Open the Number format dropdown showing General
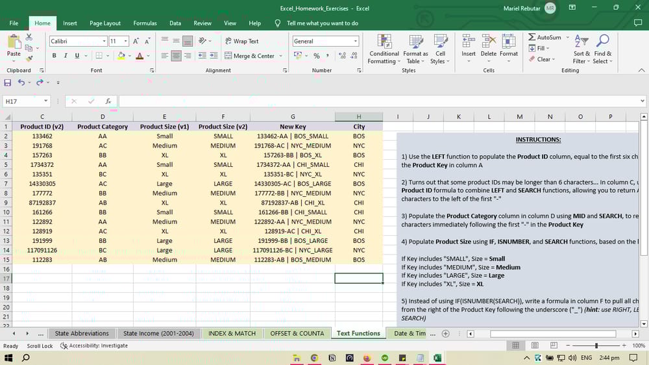Image resolution: width=649 pixels, height=365 pixels. (x=356, y=41)
